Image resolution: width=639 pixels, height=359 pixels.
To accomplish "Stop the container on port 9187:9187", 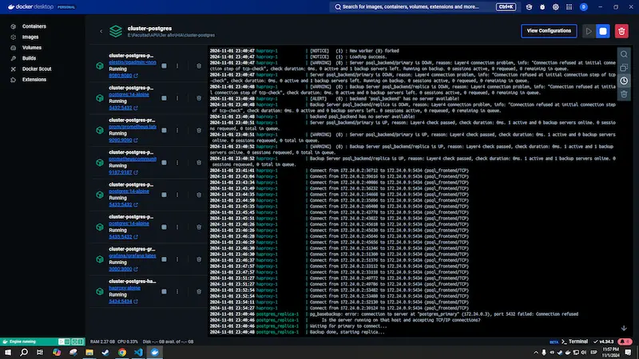I will [164, 163].
